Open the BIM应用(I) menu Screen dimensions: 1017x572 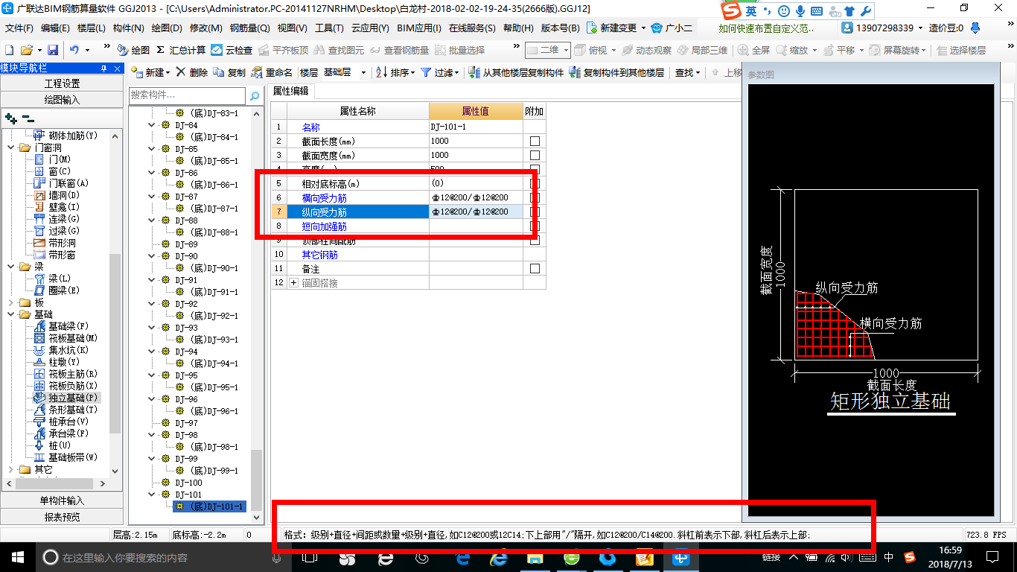coord(419,28)
